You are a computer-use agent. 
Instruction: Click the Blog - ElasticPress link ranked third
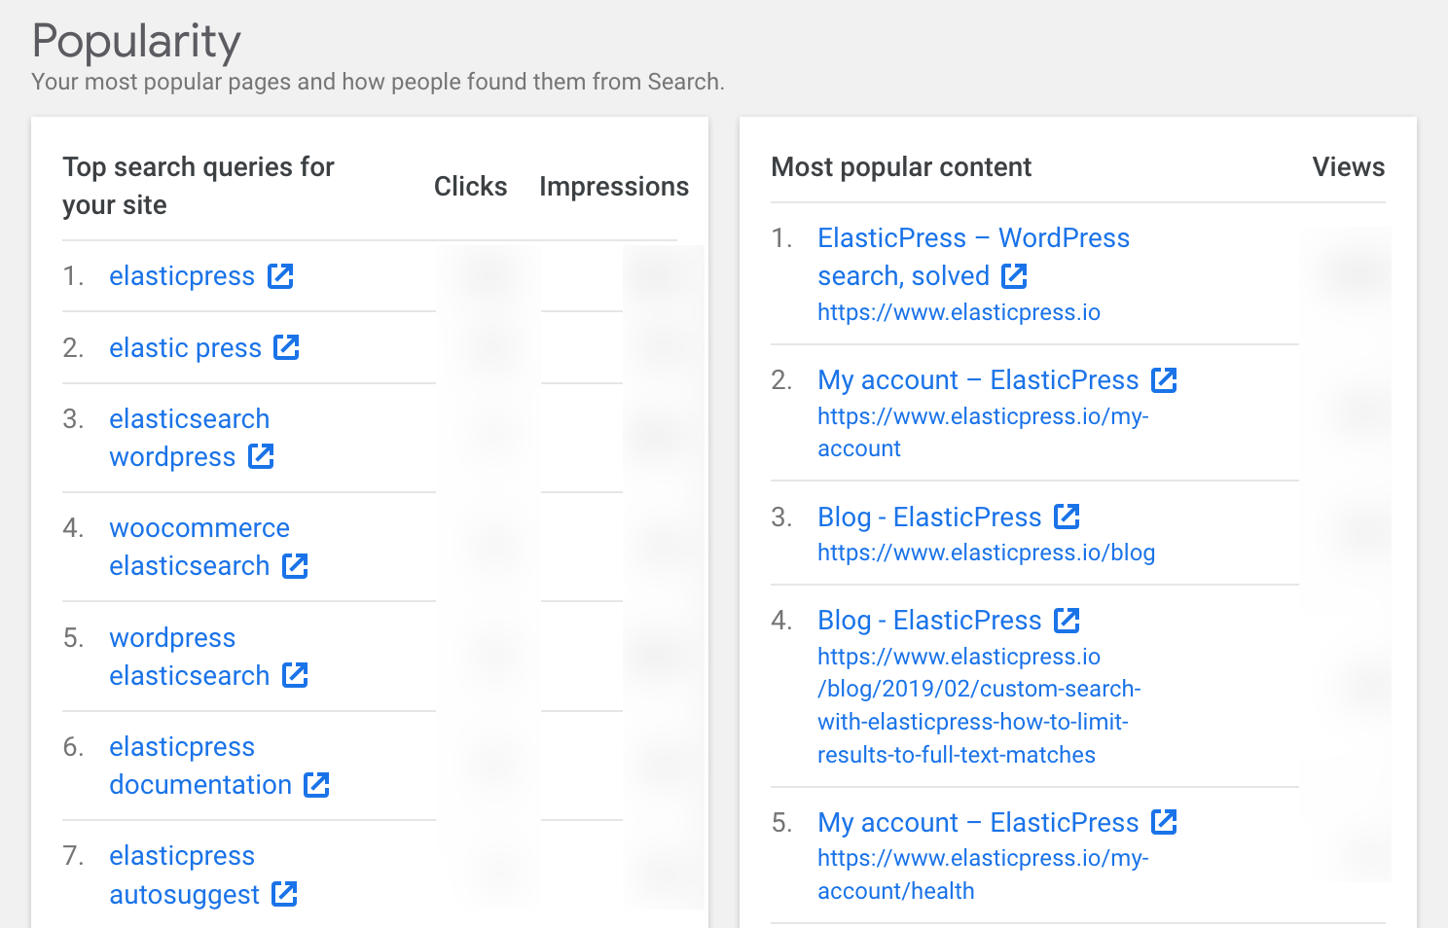[x=929, y=517]
